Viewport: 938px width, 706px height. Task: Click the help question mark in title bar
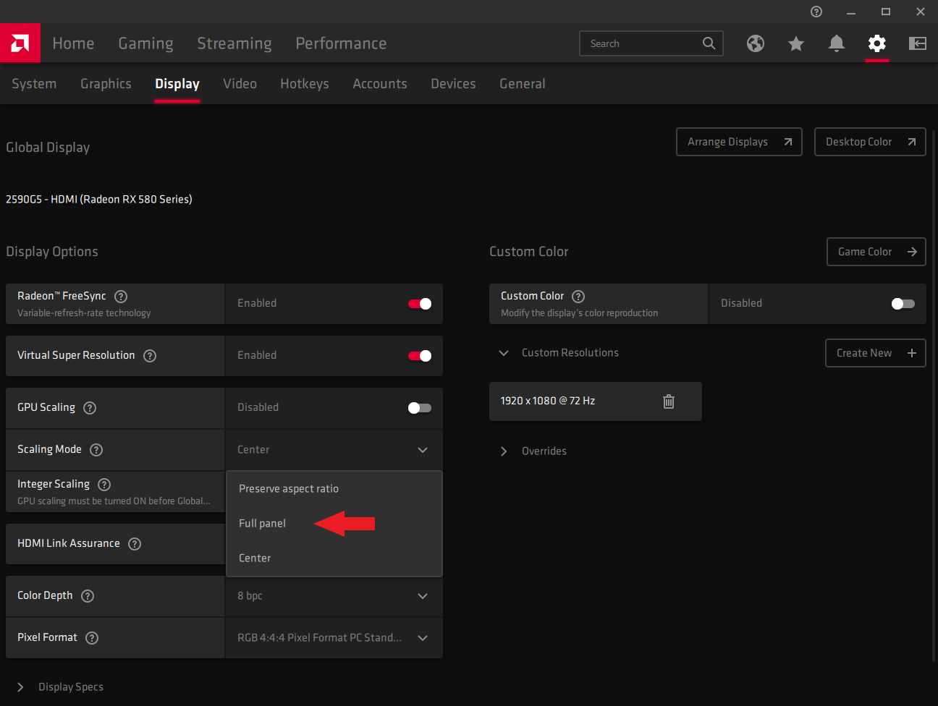pos(816,12)
